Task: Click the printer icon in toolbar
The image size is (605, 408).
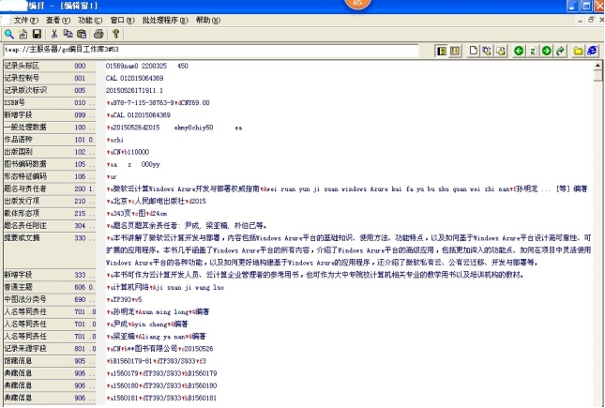Action: click(x=98, y=33)
